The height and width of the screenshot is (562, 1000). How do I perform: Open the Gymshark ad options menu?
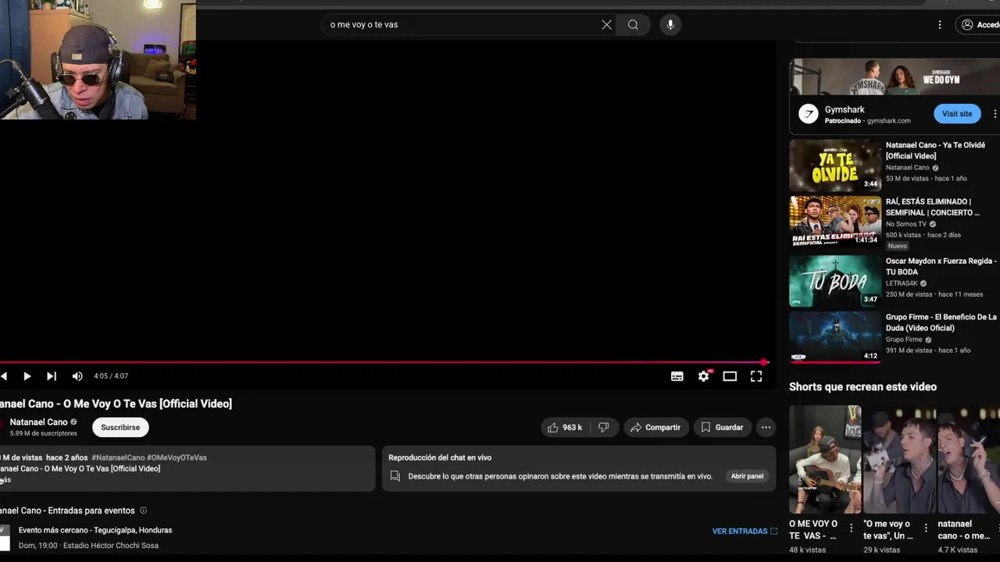coord(995,114)
